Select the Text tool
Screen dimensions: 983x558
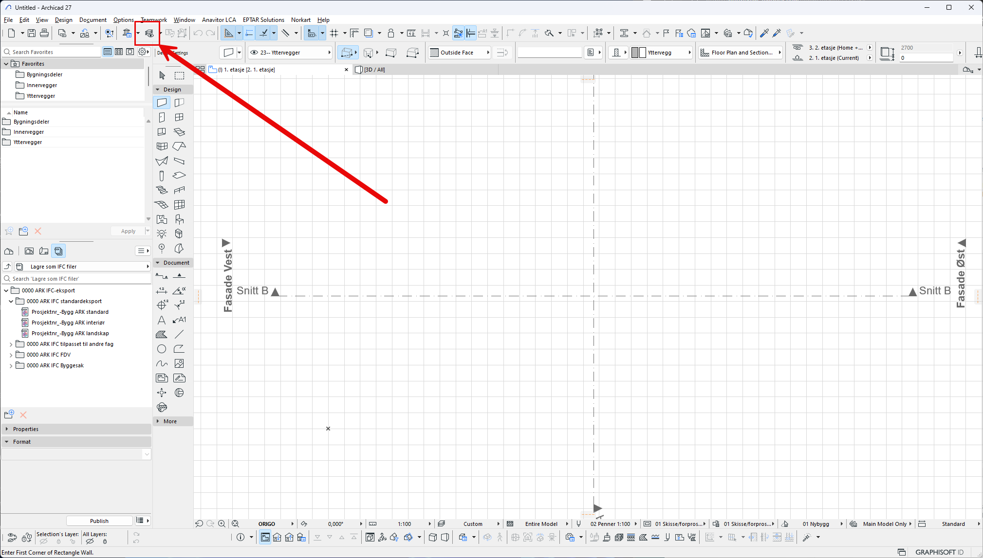162,320
